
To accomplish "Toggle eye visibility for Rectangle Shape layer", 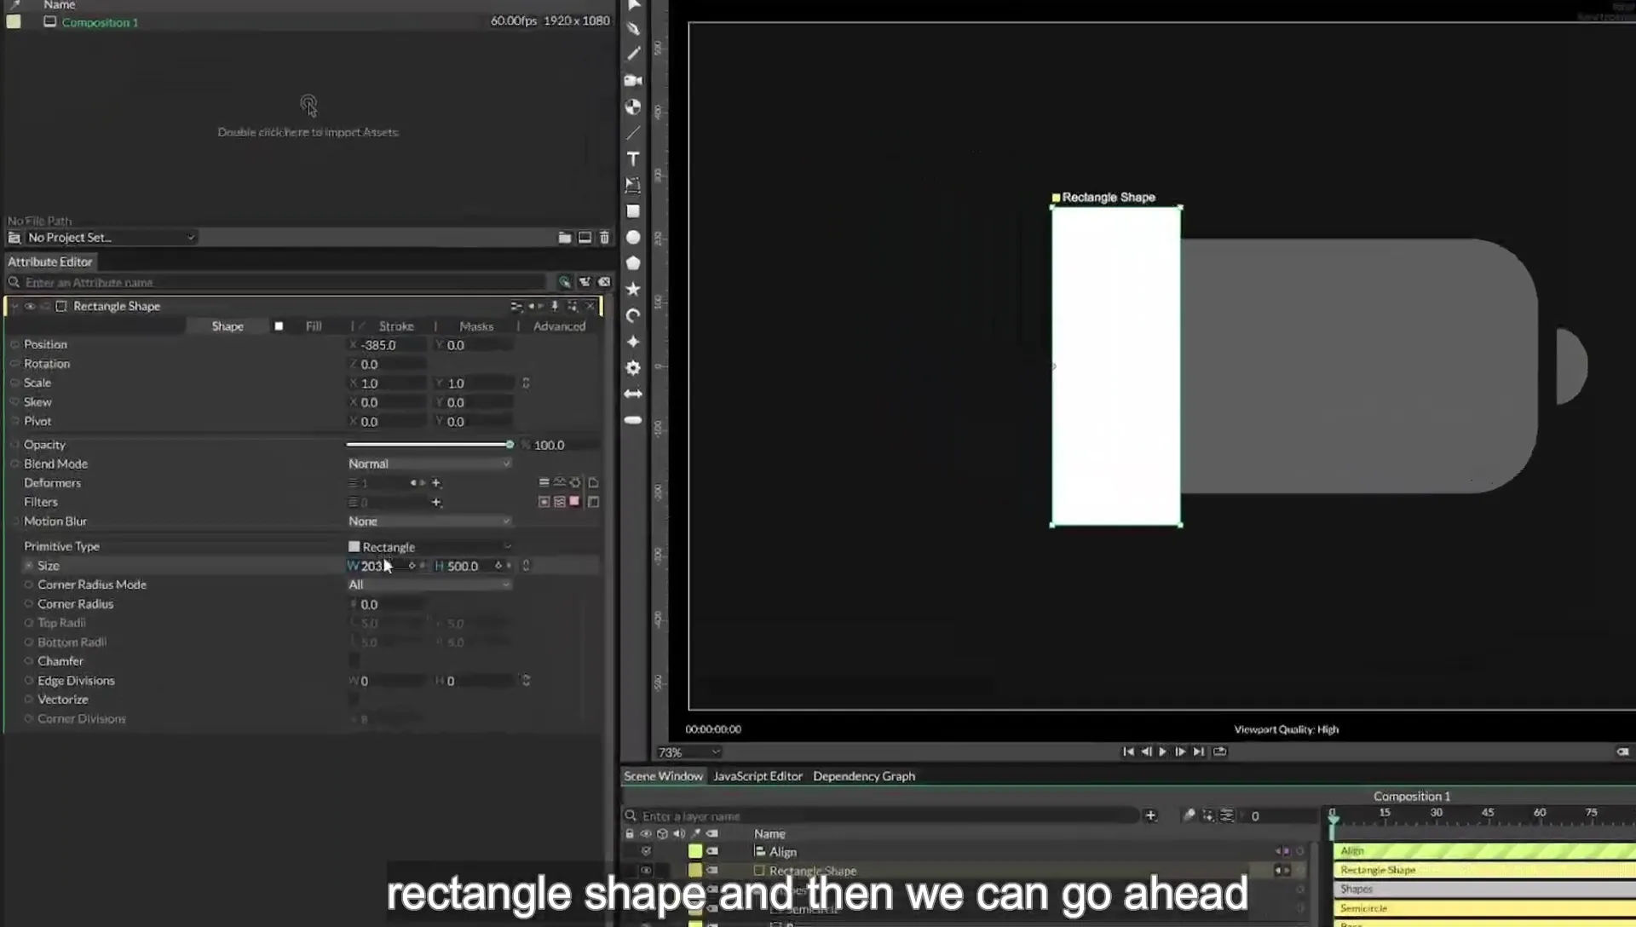I will tap(646, 871).
